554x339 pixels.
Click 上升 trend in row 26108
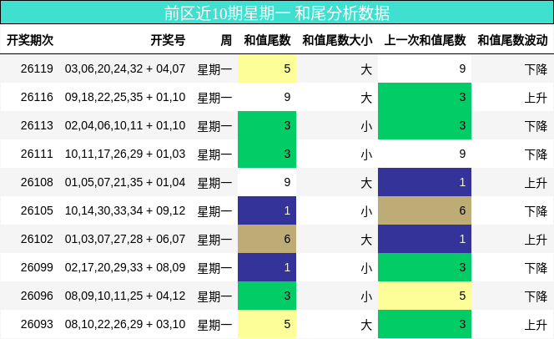[536, 183]
